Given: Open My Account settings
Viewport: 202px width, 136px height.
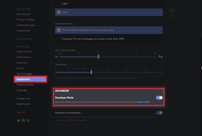Looking at the screenshot, I should click(x=23, y=14).
